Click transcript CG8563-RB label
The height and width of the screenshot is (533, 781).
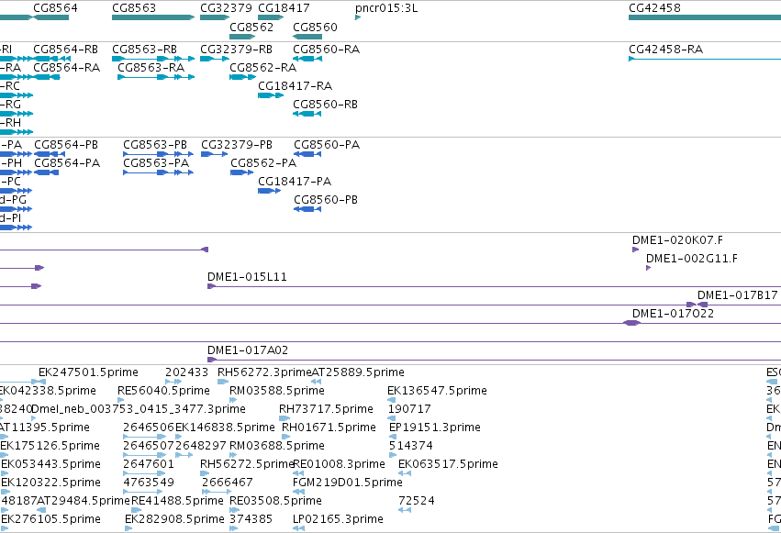pos(144,50)
